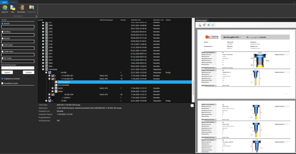
Task: Select the CAD-Datei search radio button
Action: pos(2,45)
